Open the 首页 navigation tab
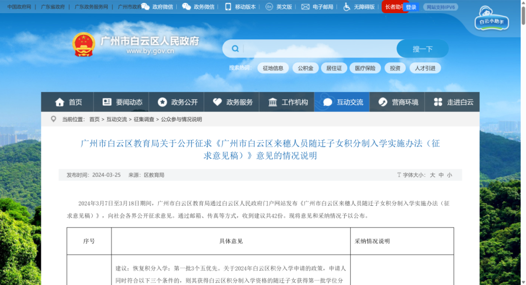526x285 pixels. click(67, 102)
